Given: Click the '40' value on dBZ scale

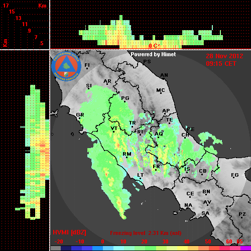Looking at the screenshot, I should click(186, 241).
